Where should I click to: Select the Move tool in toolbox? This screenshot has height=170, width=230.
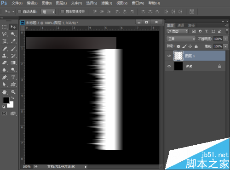pyautogui.click(x=13, y=27)
